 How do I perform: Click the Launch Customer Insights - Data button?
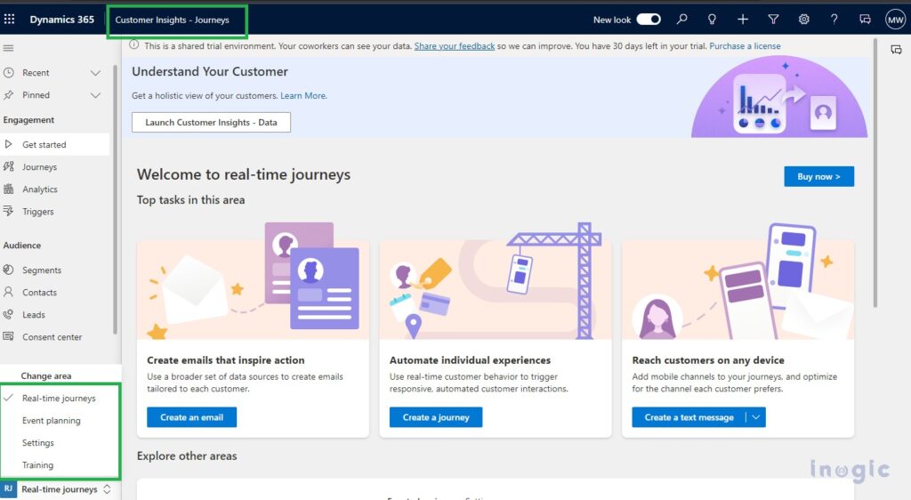click(x=211, y=123)
